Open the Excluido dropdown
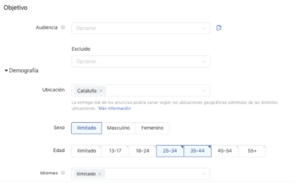This screenshot has height=188, width=300. click(141, 61)
